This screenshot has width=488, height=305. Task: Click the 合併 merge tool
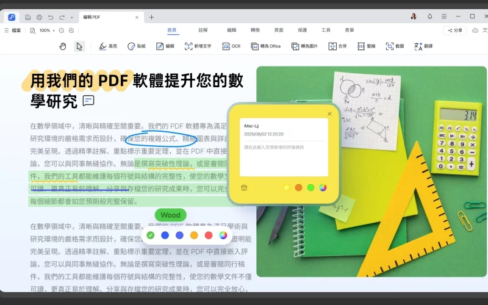click(337, 46)
